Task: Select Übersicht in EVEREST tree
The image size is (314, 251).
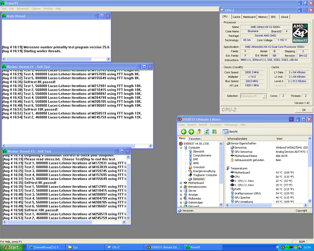Action: point(198,151)
